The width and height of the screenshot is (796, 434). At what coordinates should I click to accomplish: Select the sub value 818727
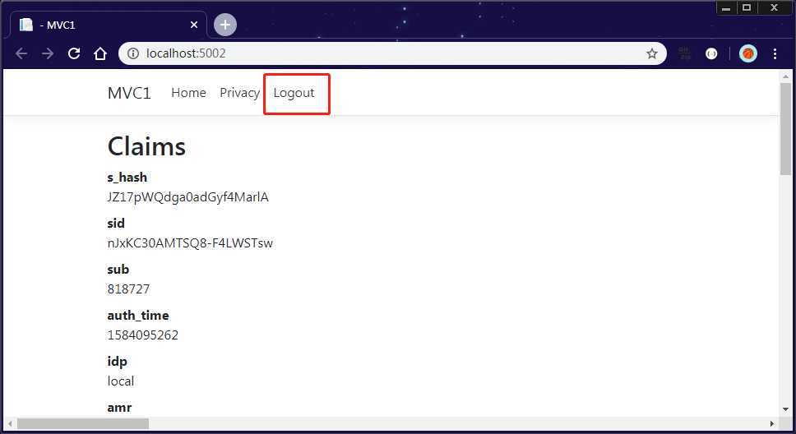pos(128,289)
